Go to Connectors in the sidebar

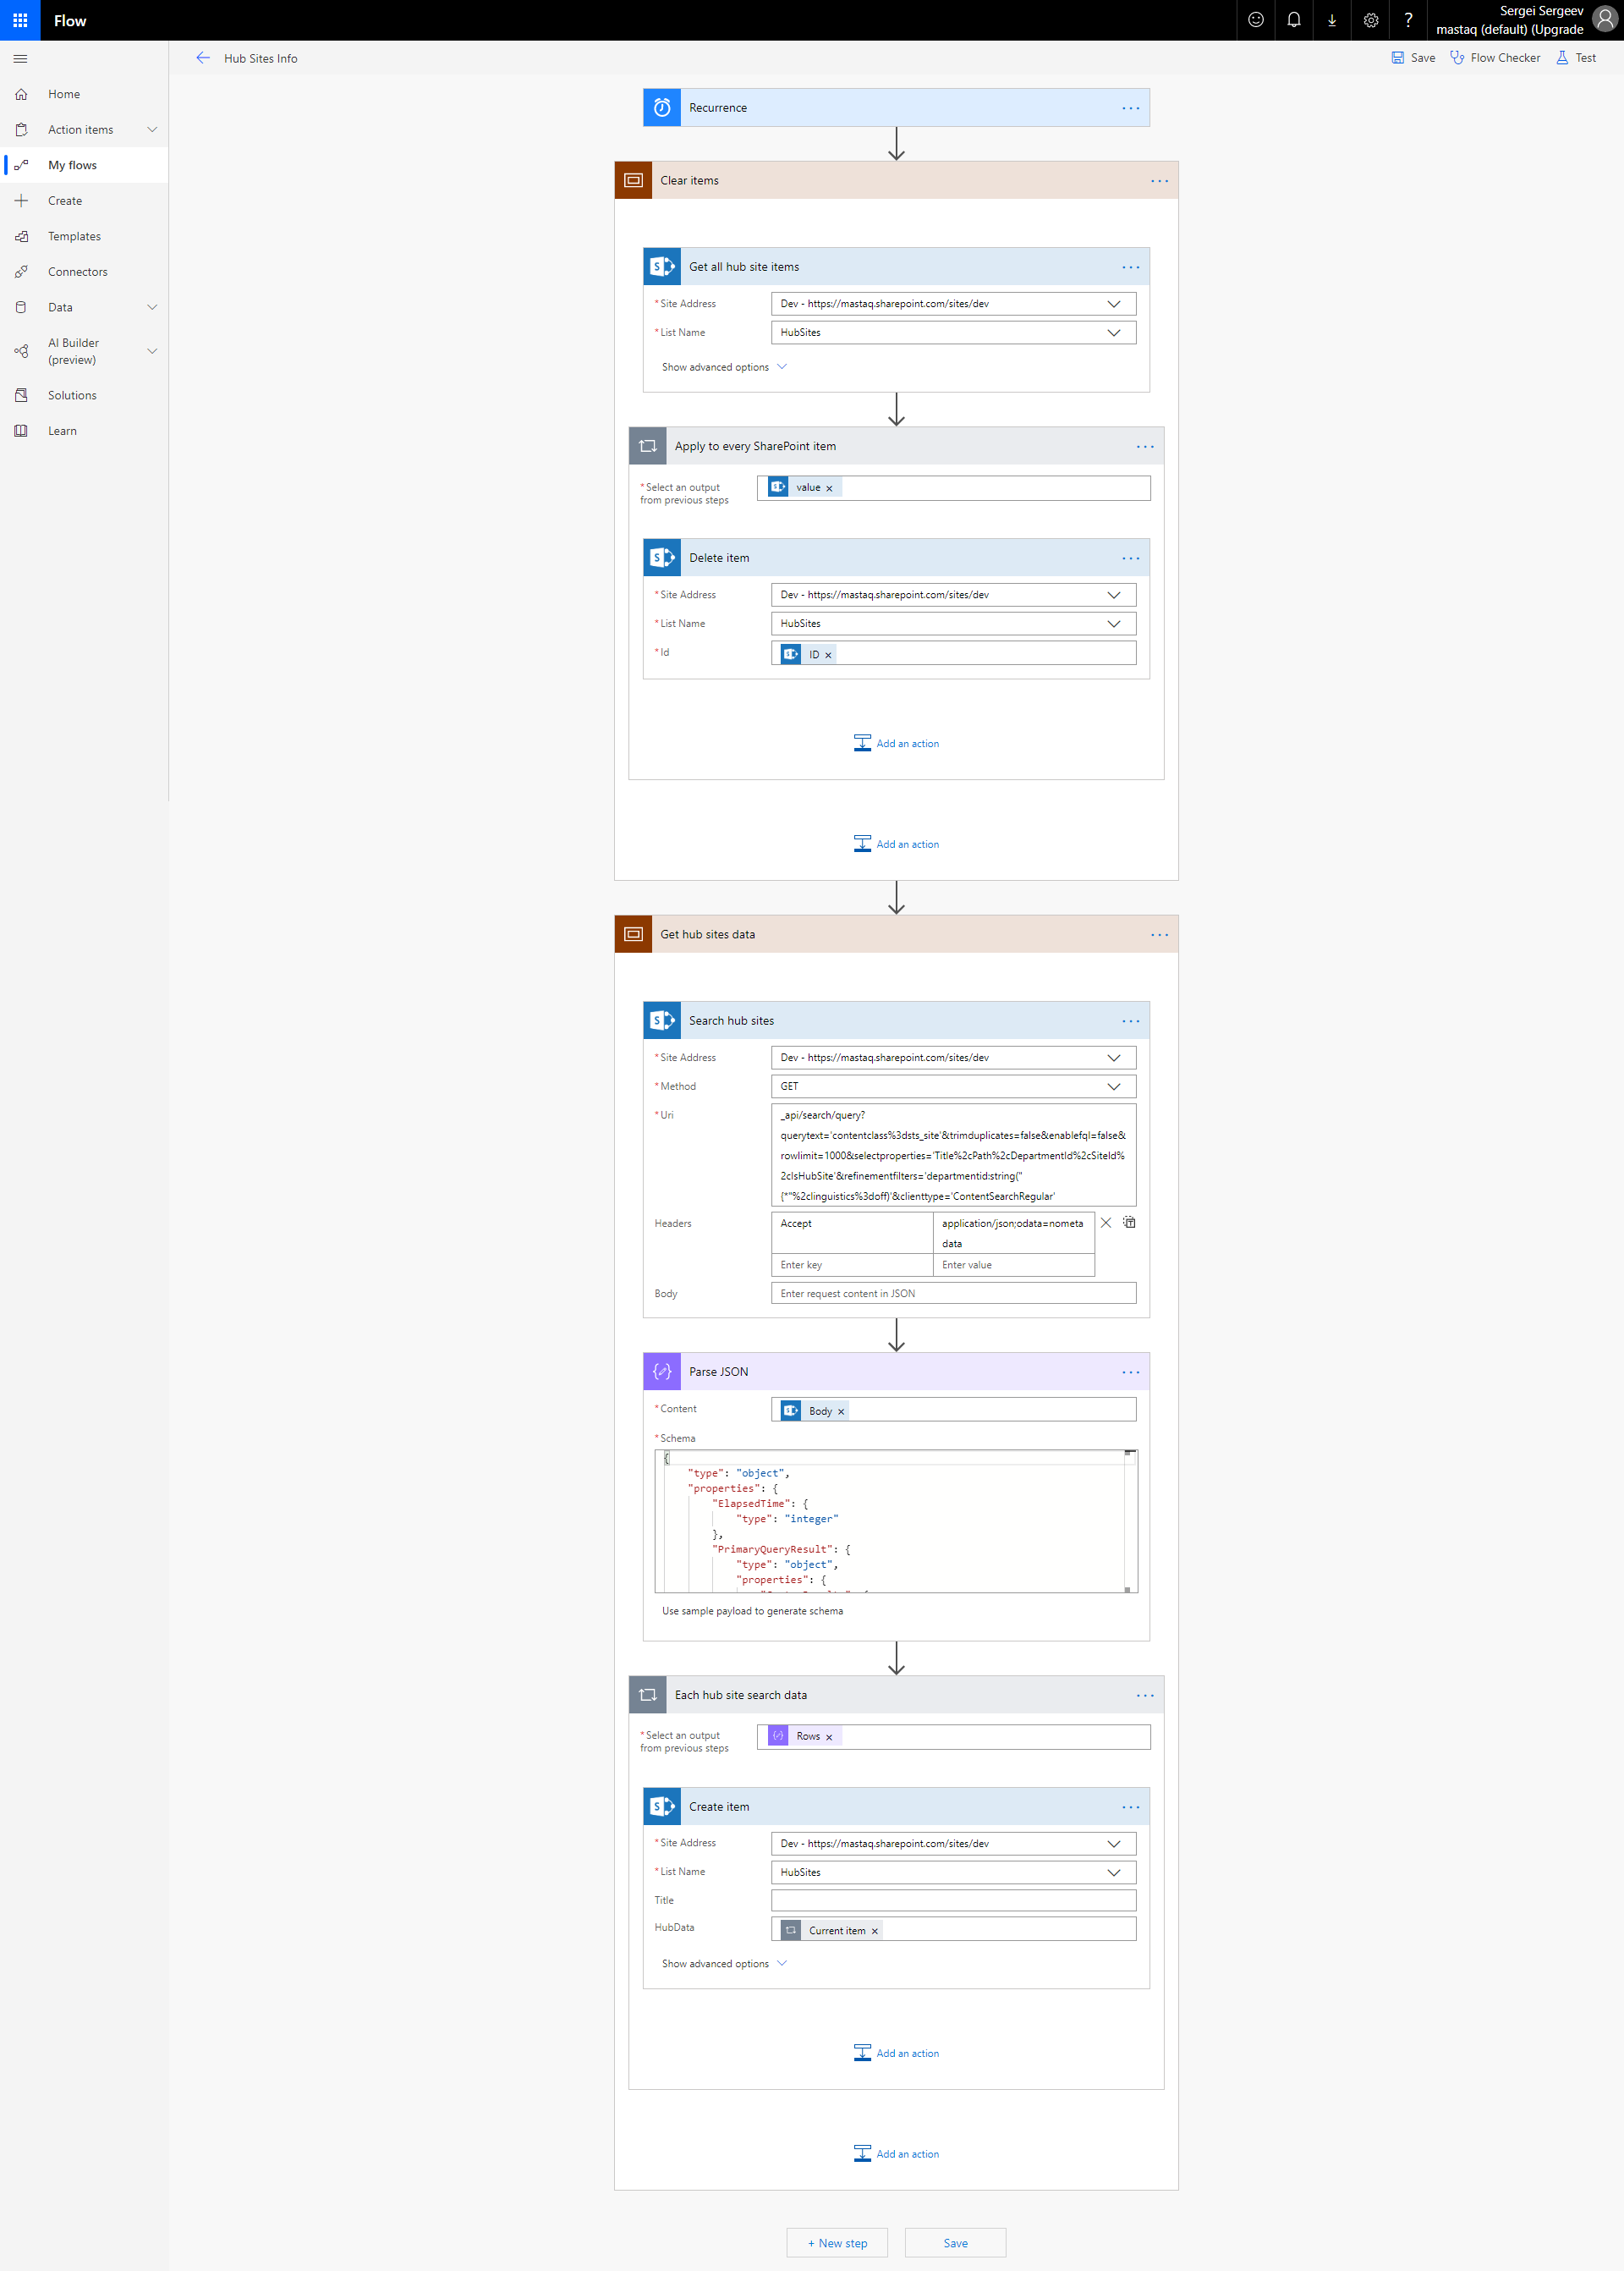click(x=77, y=272)
